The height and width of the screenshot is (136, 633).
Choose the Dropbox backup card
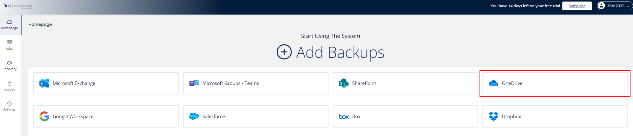pyautogui.click(x=555, y=116)
